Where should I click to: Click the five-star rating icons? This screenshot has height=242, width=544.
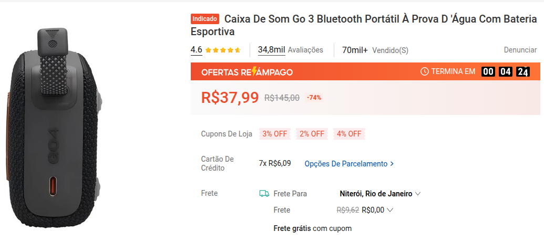223,50
